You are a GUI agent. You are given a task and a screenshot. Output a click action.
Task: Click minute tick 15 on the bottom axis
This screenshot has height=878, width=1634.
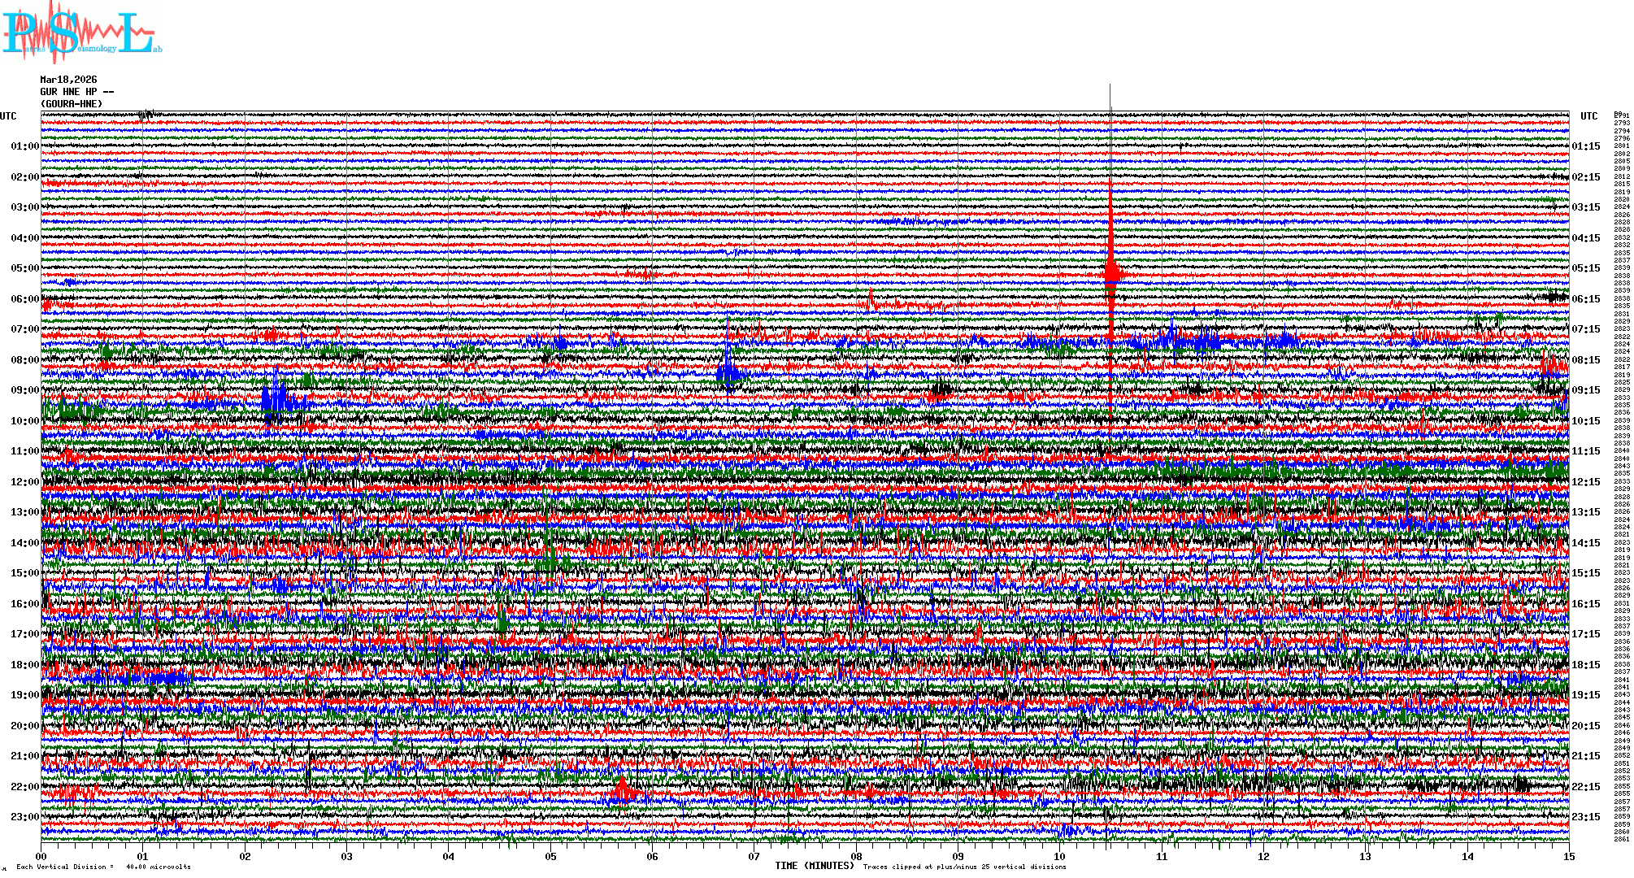(1569, 857)
